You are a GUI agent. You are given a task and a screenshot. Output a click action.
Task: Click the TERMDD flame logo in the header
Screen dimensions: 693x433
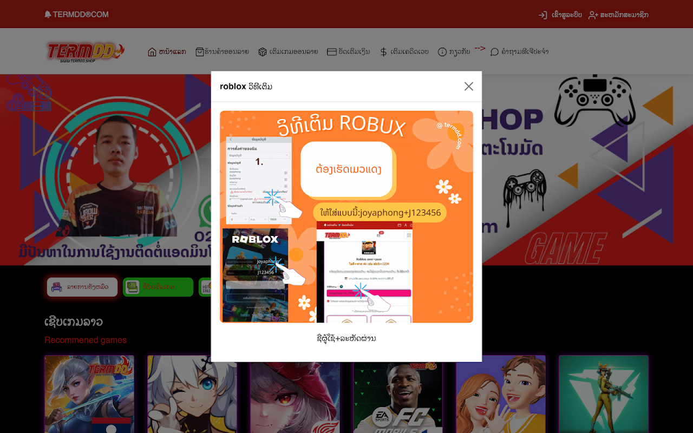pyautogui.click(x=86, y=52)
